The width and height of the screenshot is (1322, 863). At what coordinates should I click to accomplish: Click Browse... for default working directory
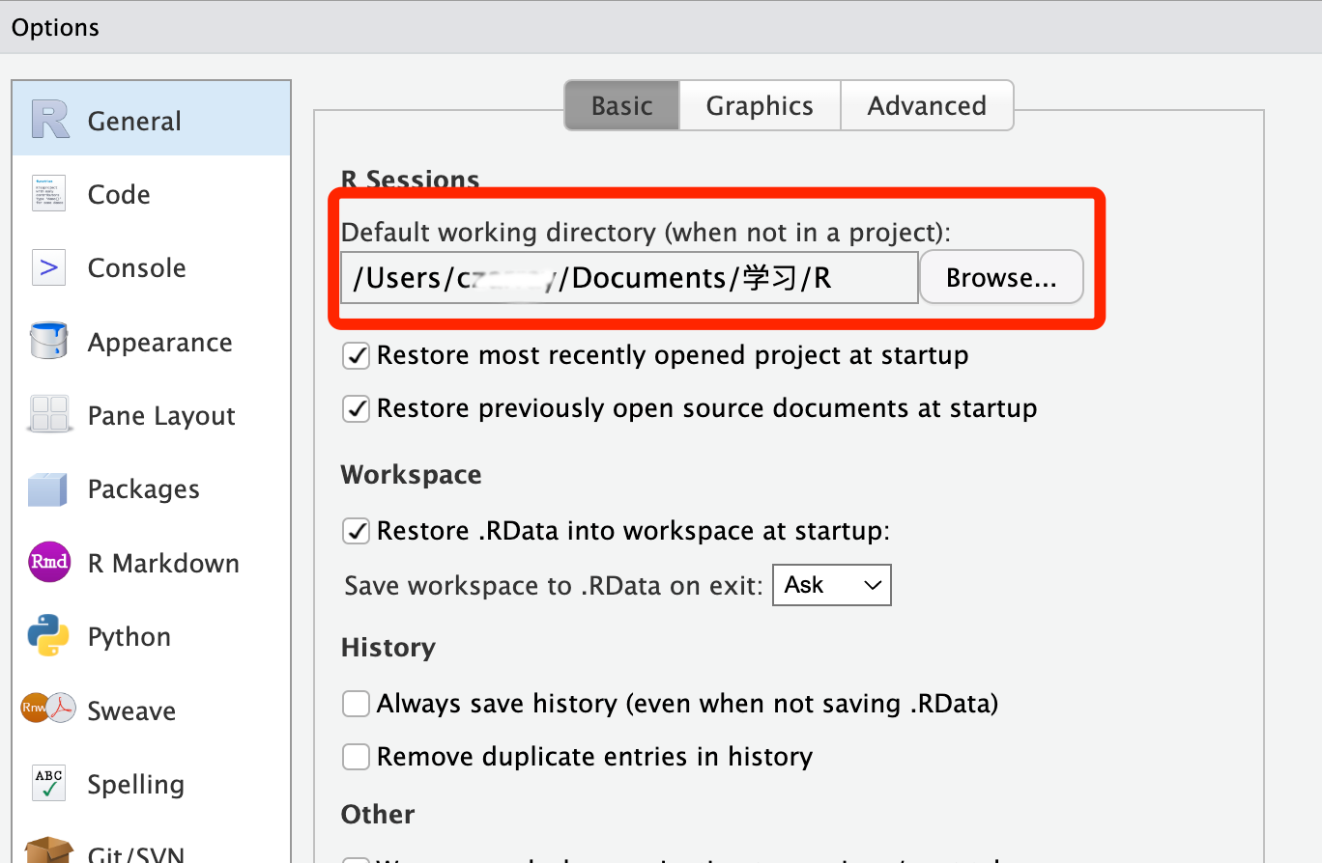[1000, 278]
